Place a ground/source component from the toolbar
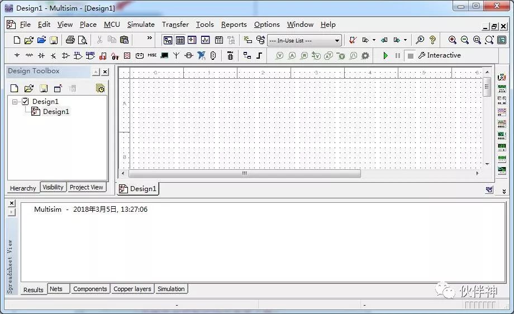This screenshot has height=314, width=514. point(17,55)
